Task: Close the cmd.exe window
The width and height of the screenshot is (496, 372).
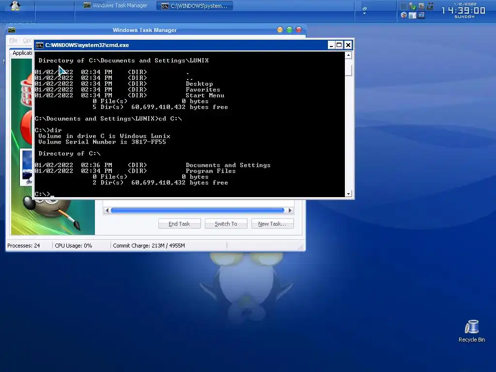Action: 348,45
